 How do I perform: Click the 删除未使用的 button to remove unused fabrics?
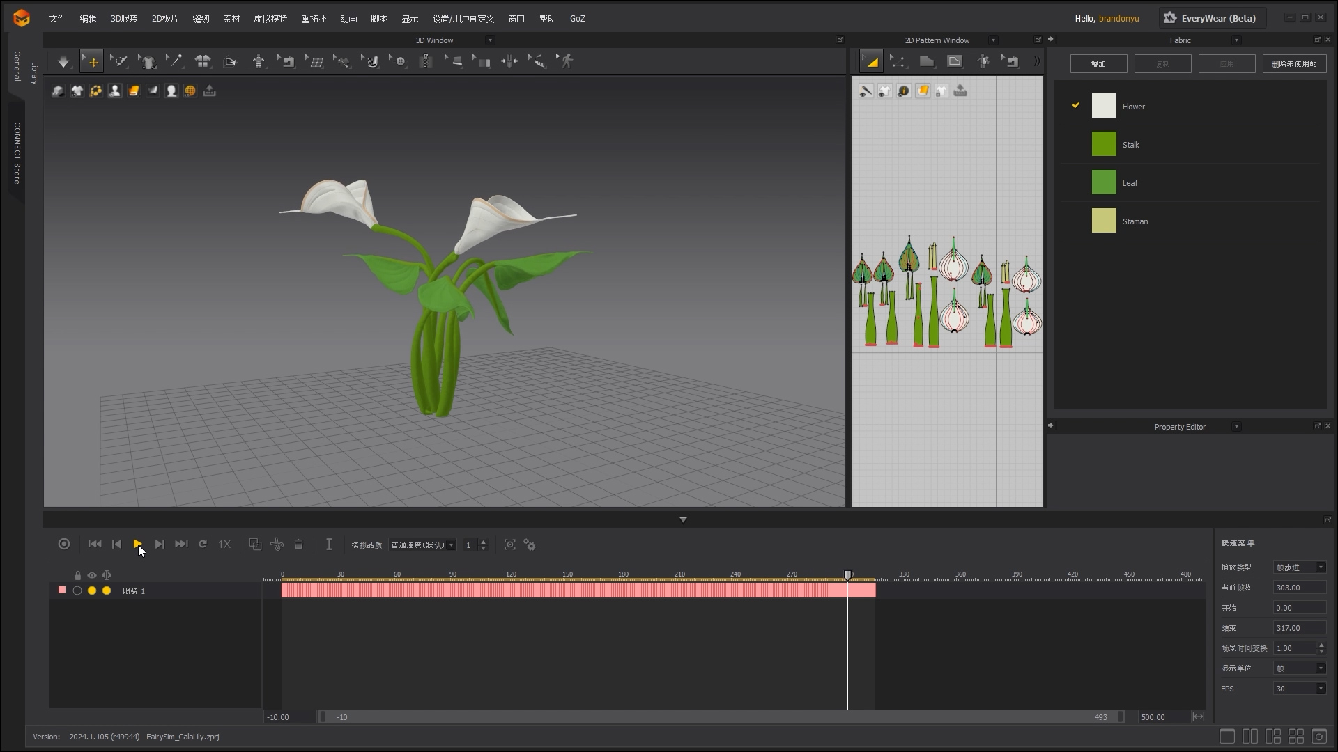(1295, 63)
